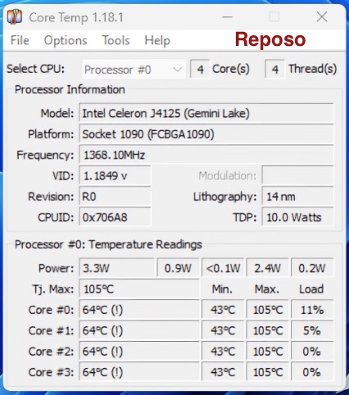349x395 pixels.
Task: Click Core #1 temperature 64°C (!)
Action: 139,330
